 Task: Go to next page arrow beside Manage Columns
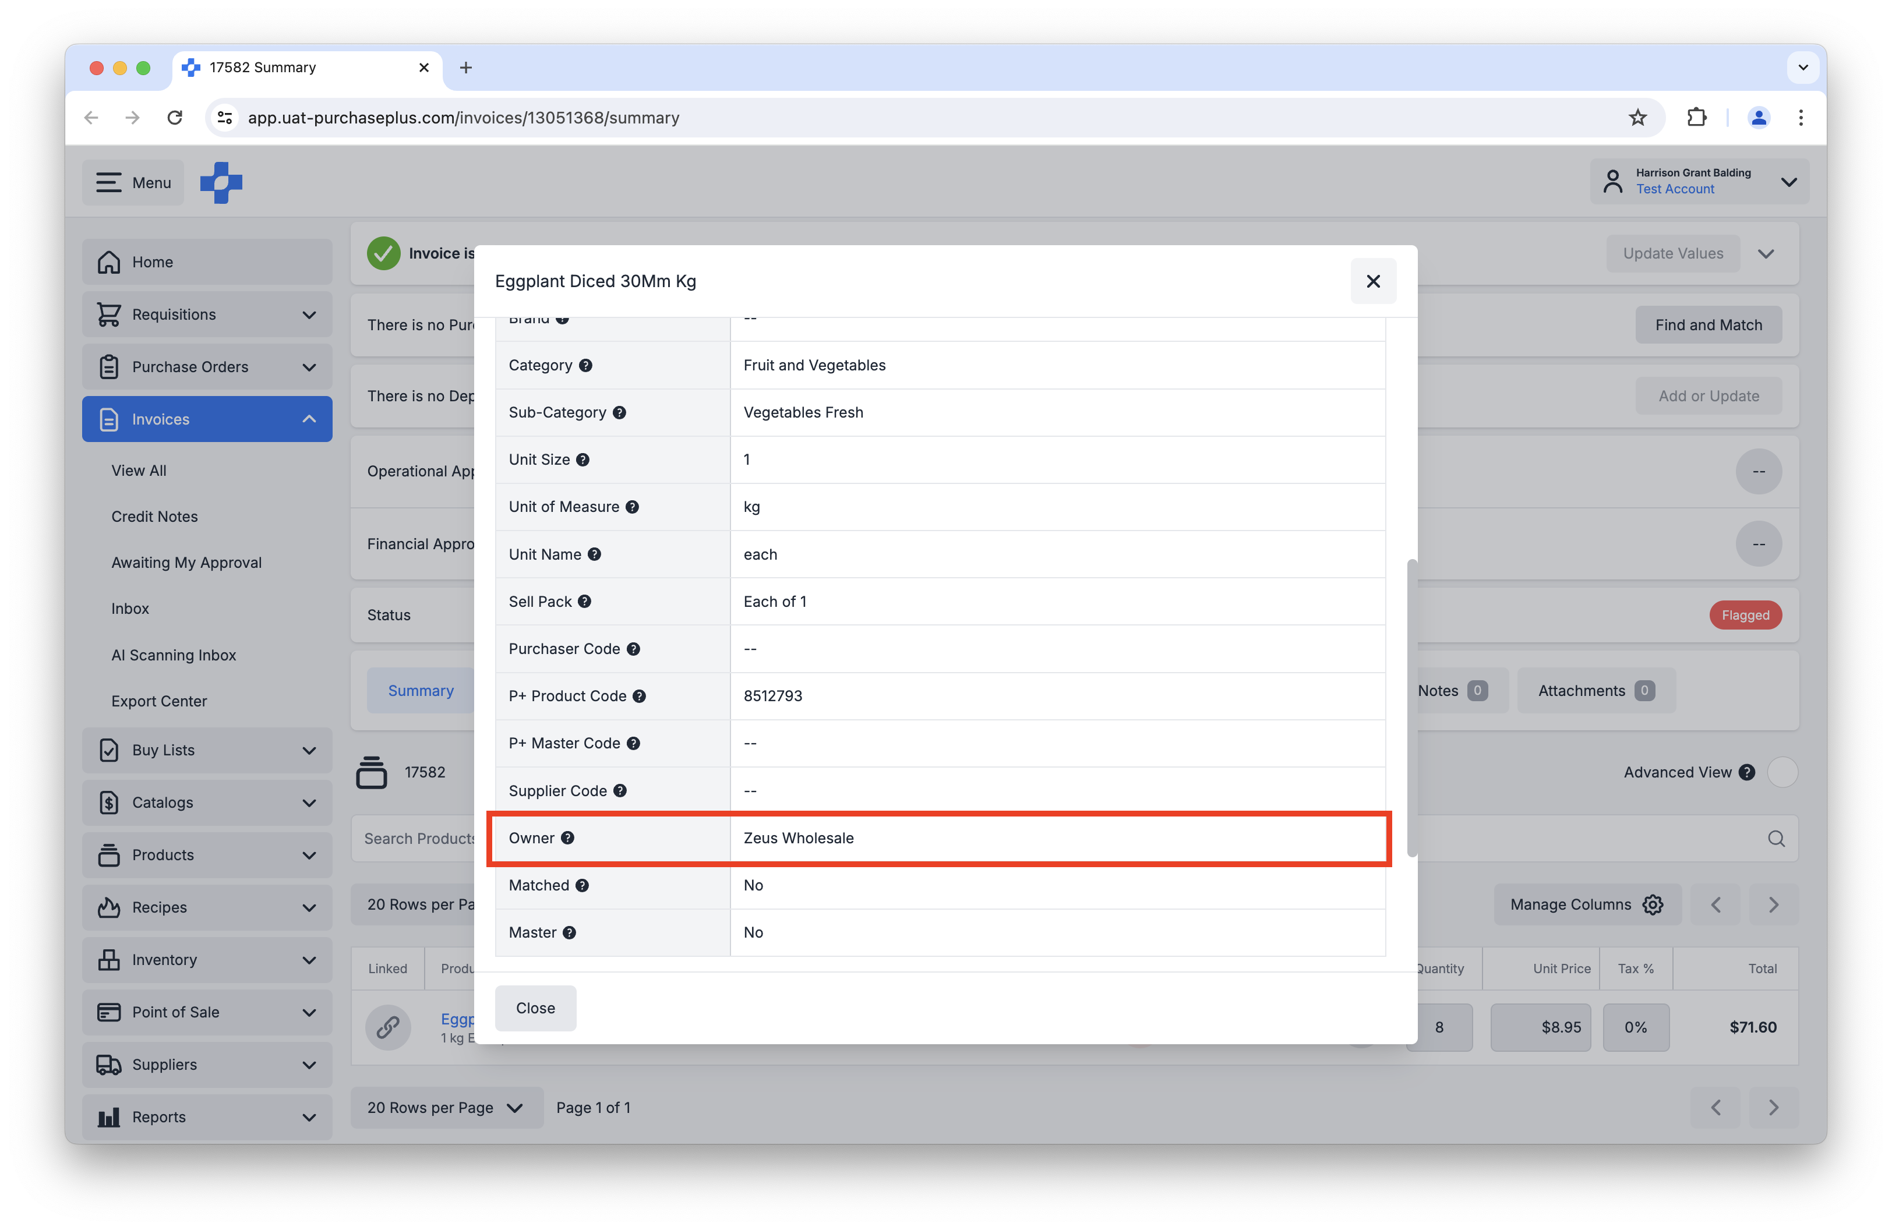pyautogui.click(x=1774, y=905)
